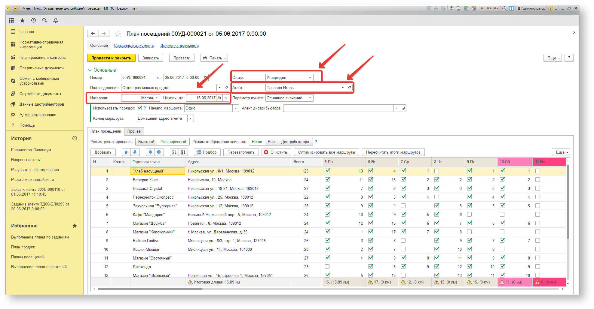
Task: Open favorites star in top toolbar
Action: point(22,20)
